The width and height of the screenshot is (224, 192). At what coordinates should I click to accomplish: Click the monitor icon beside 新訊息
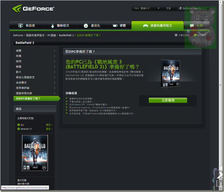coord(20,26)
